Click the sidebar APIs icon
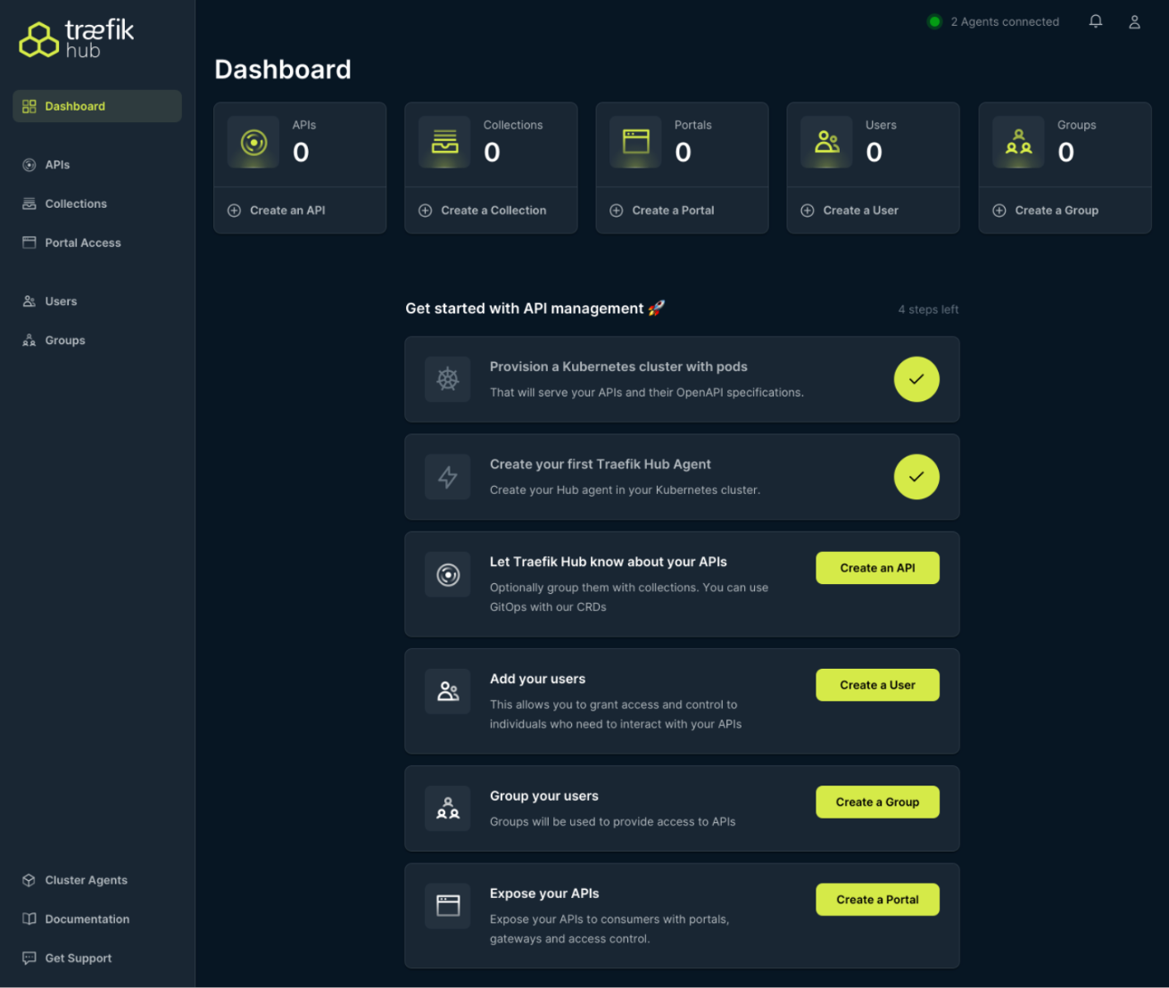The height and width of the screenshot is (988, 1169). pyautogui.click(x=29, y=165)
